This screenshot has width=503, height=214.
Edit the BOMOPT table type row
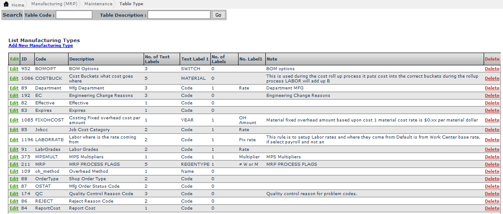(14, 69)
